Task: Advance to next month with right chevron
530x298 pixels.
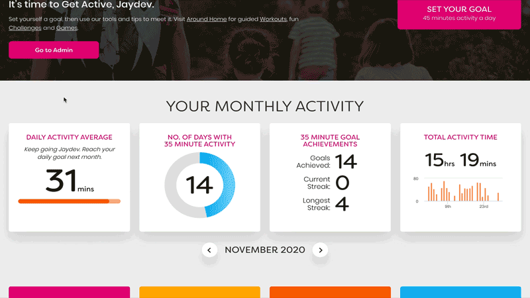Action: tap(320, 250)
